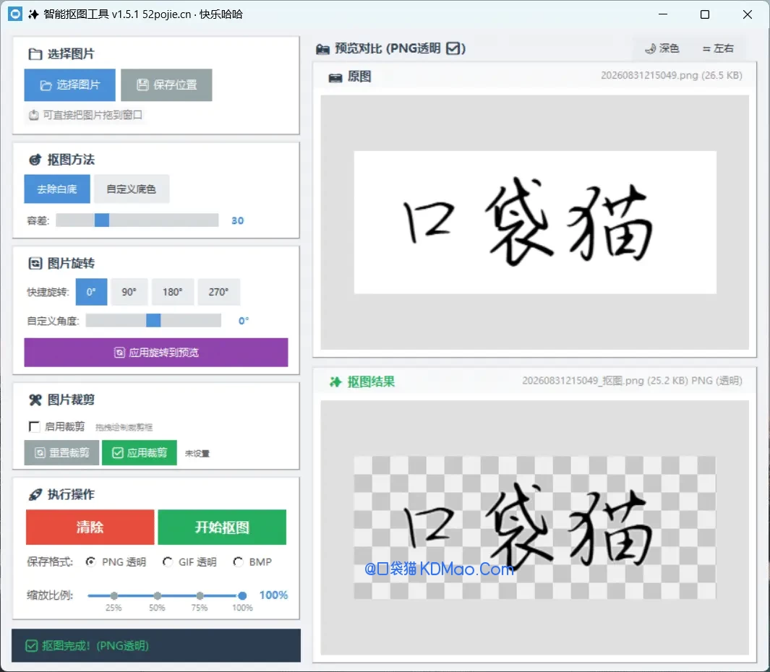Set quick rotation to 270°
Image resolution: width=770 pixels, height=672 pixels.
(x=218, y=292)
